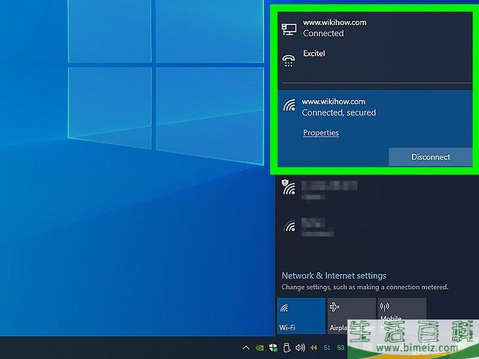The height and width of the screenshot is (359, 479).
Task: Open the NVIDIA tray icon
Action: pyautogui.click(x=259, y=347)
